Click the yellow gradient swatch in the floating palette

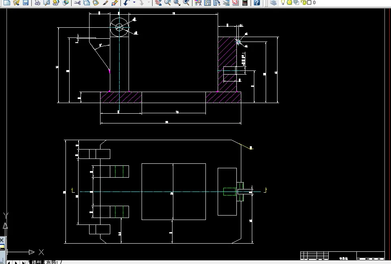tap(2, 247)
